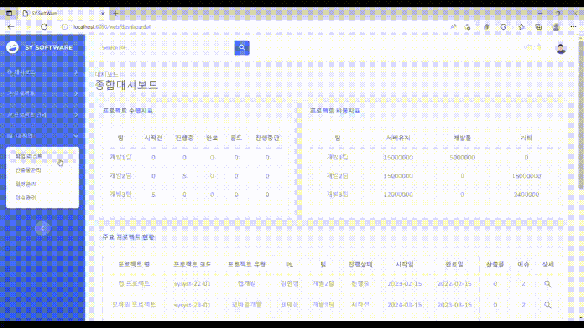Open browser tab actions menu

coord(9,14)
